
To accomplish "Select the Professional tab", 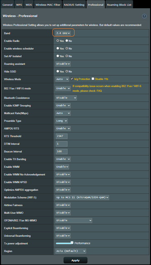I will point(96,5).
